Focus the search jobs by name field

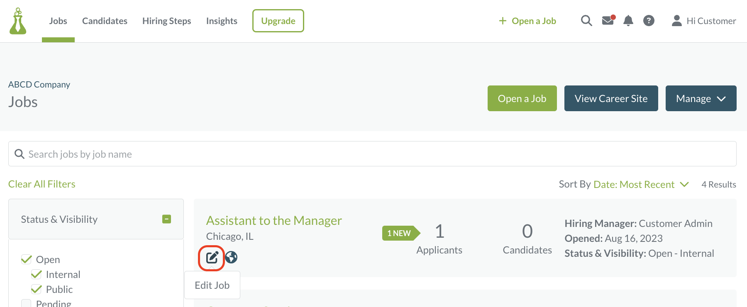coord(372,154)
